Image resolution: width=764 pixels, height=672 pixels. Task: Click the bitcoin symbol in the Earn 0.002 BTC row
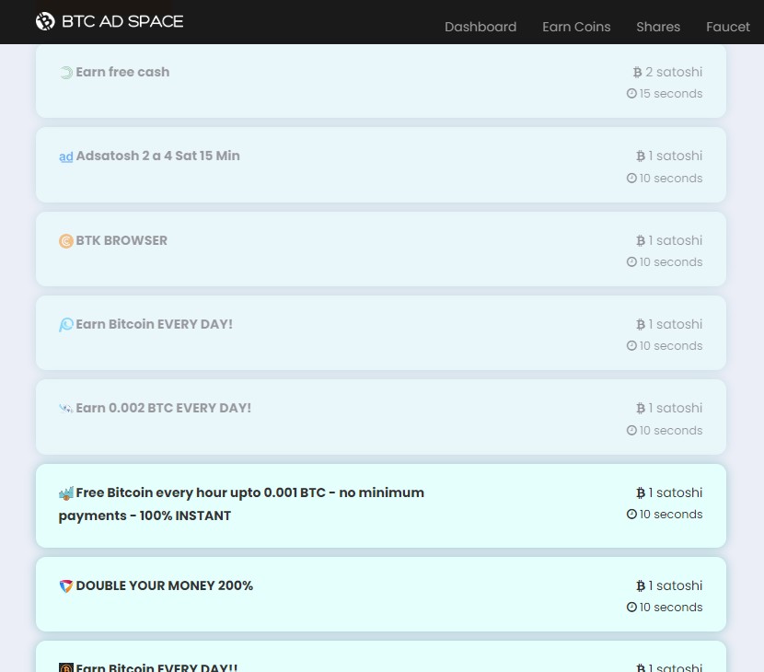point(641,409)
